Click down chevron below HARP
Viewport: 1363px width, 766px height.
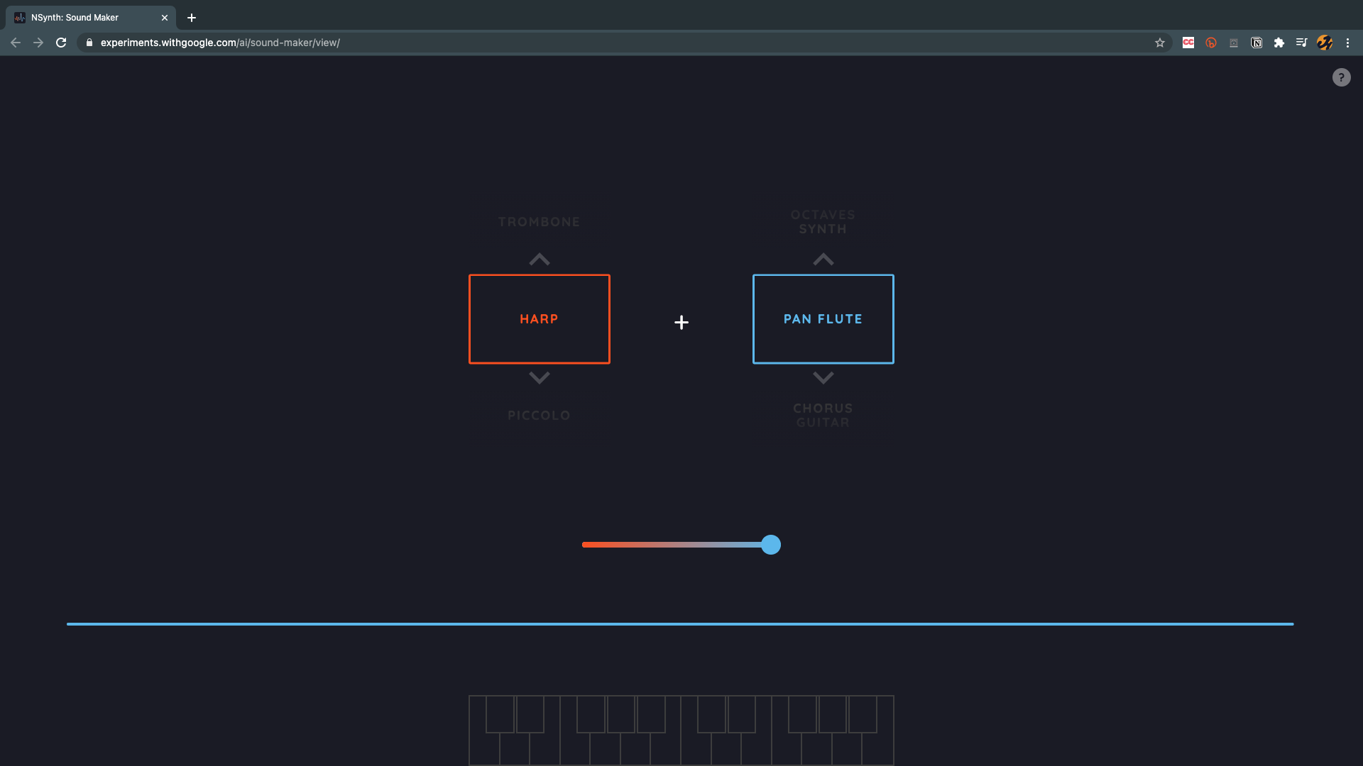pyautogui.click(x=540, y=378)
